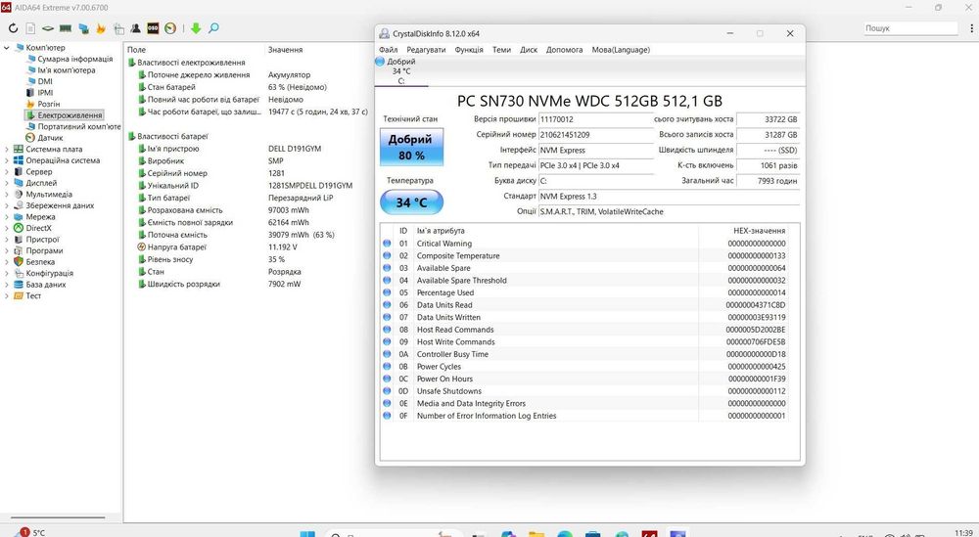Screen dimensions: 979x537
Task: Click the status dot beside Power On Hours
Action: click(387, 379)
